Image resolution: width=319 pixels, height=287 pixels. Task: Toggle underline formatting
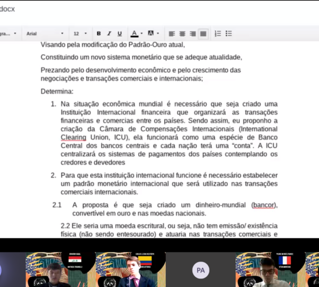tap(119, 33)
